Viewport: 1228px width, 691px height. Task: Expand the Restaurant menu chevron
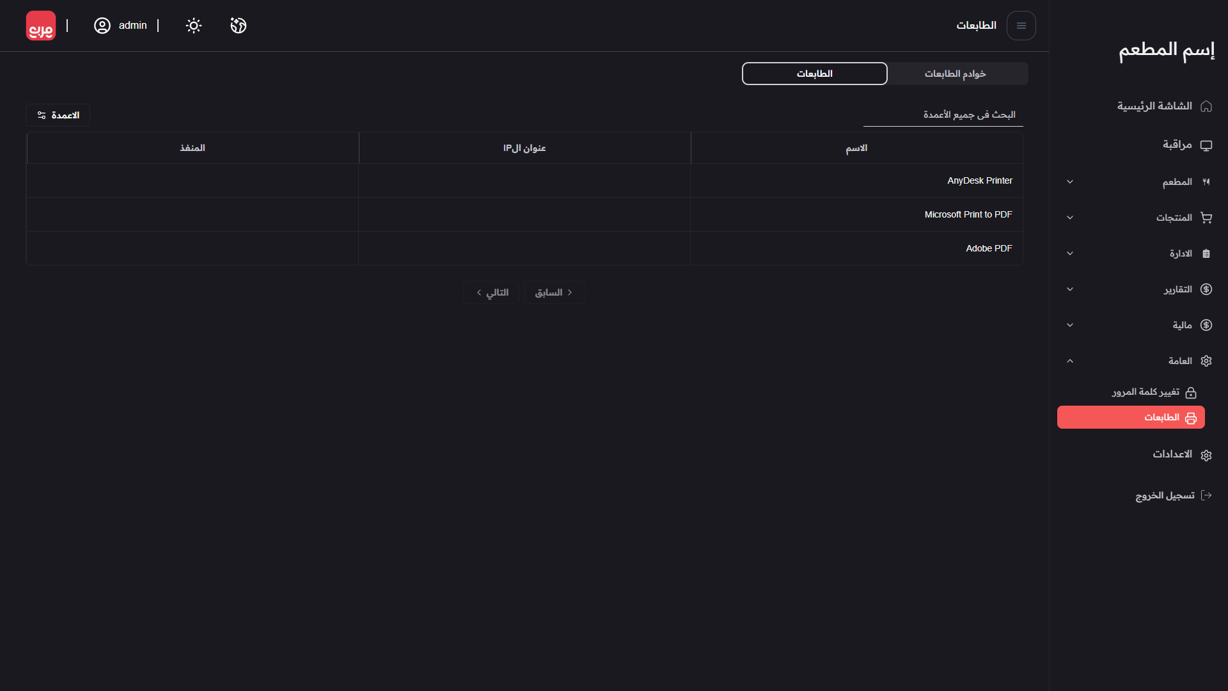coord(1070,182)
